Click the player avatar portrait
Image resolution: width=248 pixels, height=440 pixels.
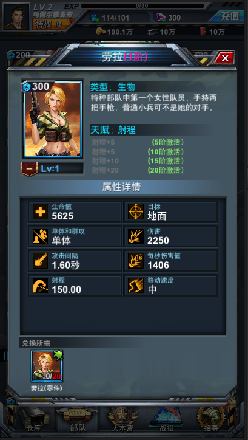click(16, 16)
